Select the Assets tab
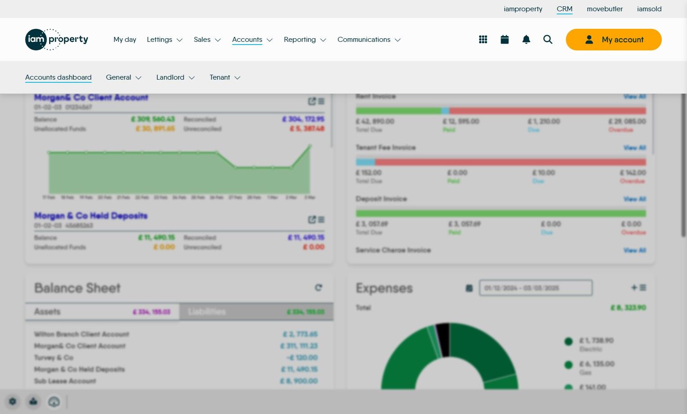This screenshot has width=687, height=414. tap(102, 311)
